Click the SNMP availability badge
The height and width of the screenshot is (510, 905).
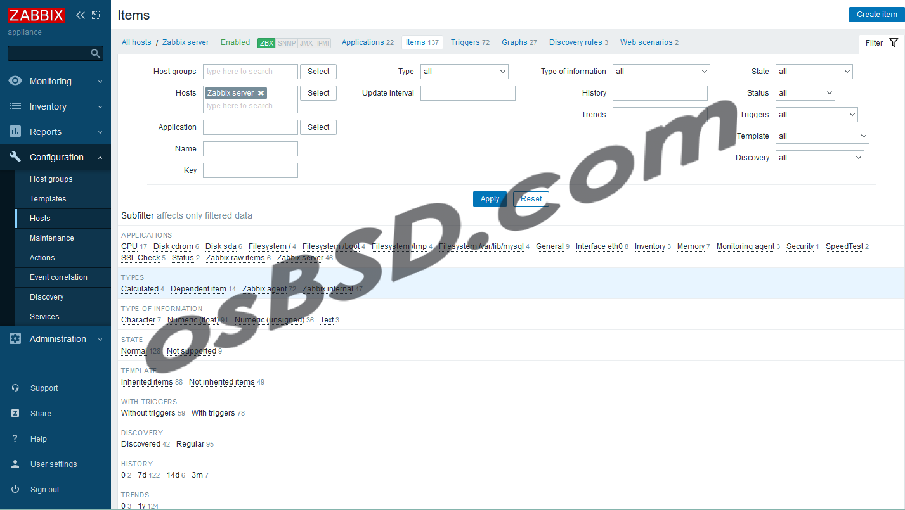[287, 43]
